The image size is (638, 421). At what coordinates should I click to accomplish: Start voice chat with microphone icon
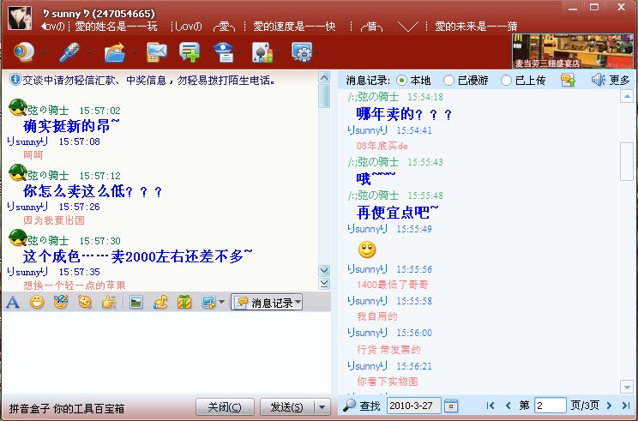(68, 53)
